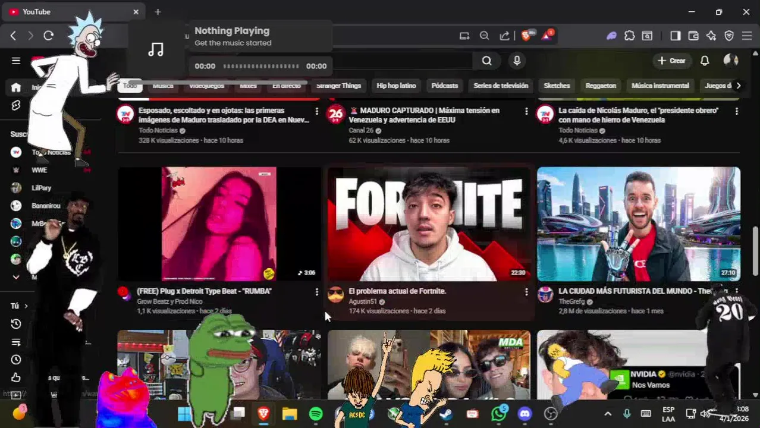Screen dimensions: 760x428
Task: Open Spotify from the taskbar
Action: pos(316,414)
